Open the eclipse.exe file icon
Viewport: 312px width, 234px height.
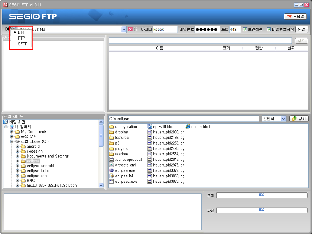pyautogui.click(x=112, y=170)
